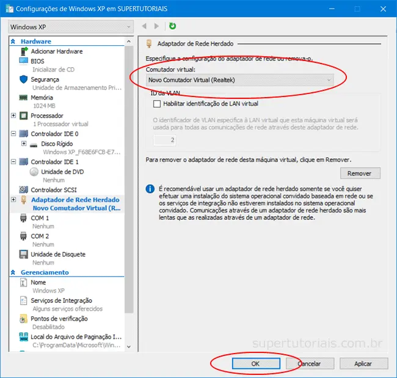Select the Windows XP name sub-item
397x378 pixels.
[x=48, y=291]
